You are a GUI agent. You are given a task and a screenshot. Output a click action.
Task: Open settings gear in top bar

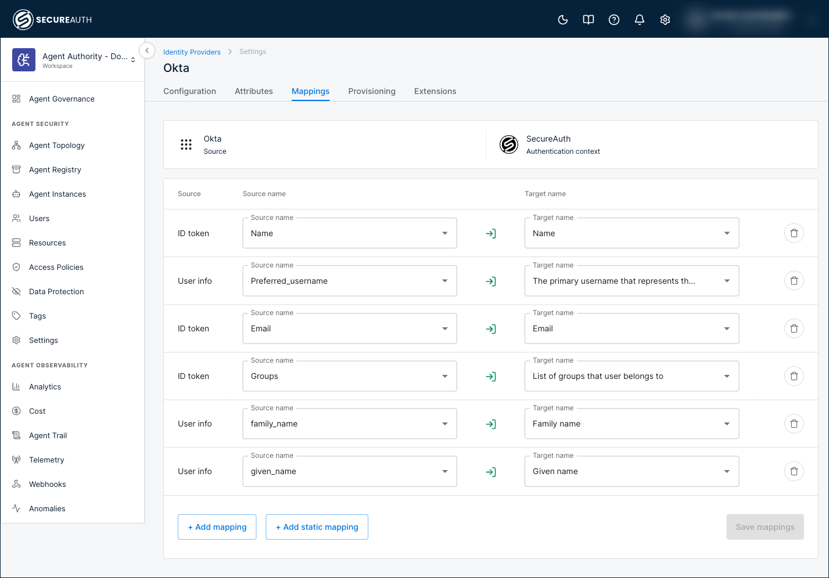[665, 20]
